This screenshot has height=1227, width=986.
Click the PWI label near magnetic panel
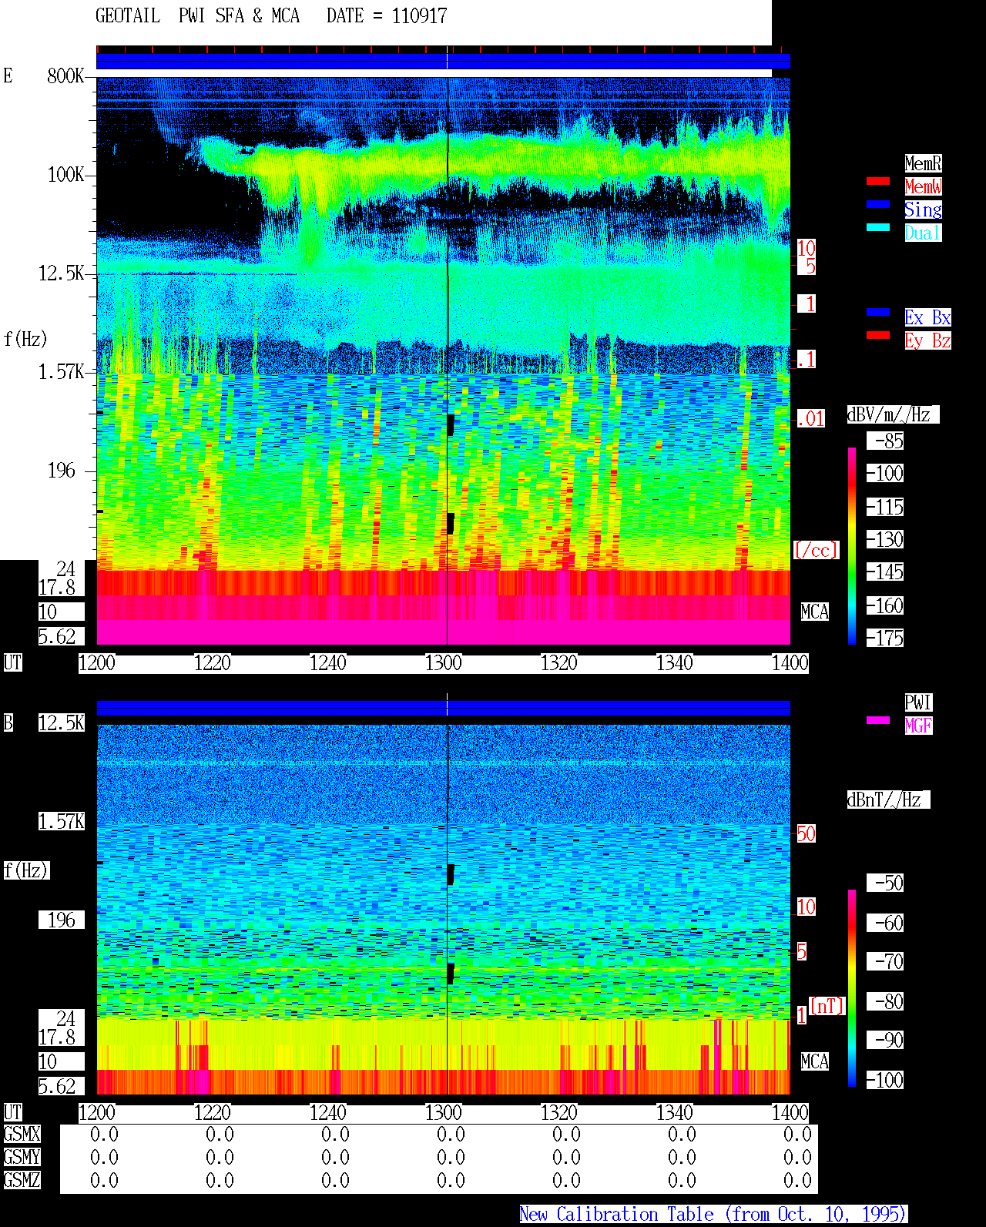pyautogui.click(x=918, y=702)
